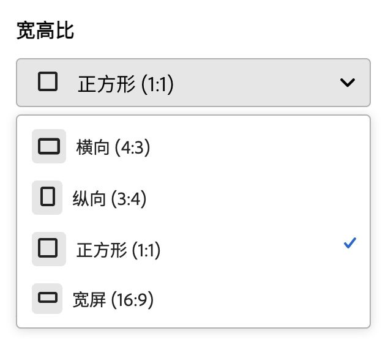The height and width of the screenshot is (339, 388).
Task: Click the 纵向 label text
Action: (x=89, y=198)
